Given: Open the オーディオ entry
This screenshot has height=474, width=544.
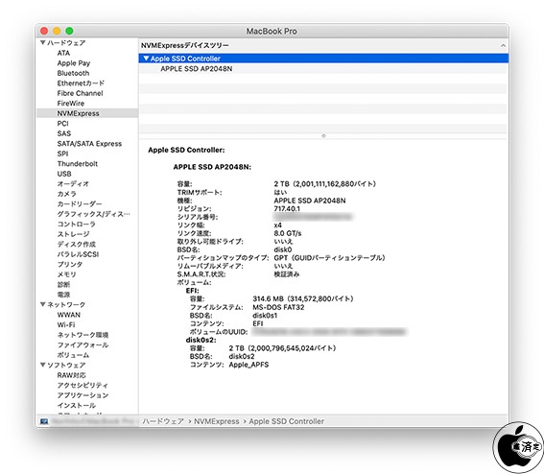Looking at the screenshot, I should pyautogui.click(x=73, y=184).
